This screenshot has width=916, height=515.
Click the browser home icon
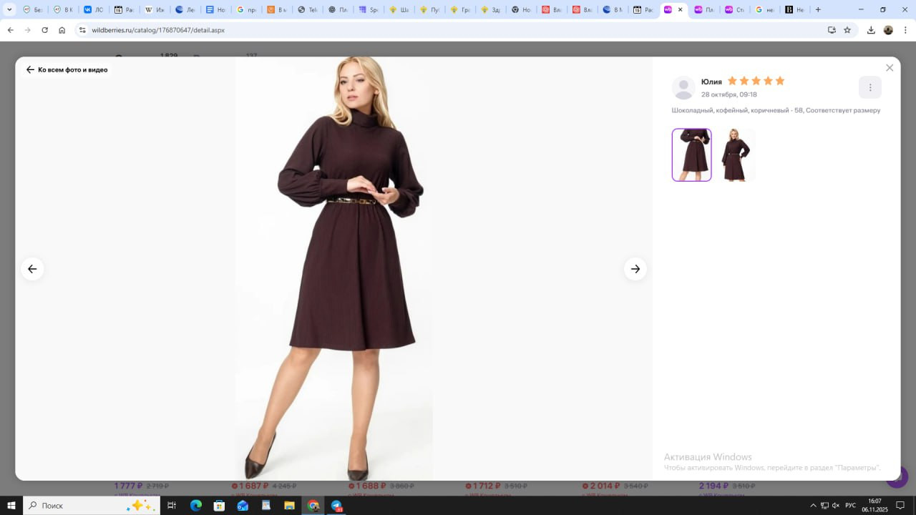click(x=62, y=30)
